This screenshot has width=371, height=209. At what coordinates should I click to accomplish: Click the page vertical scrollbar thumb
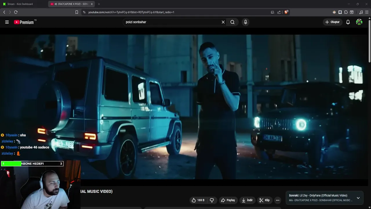click(370, 41)
